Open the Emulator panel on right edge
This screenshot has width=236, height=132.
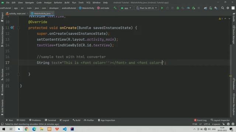[234, 84]
